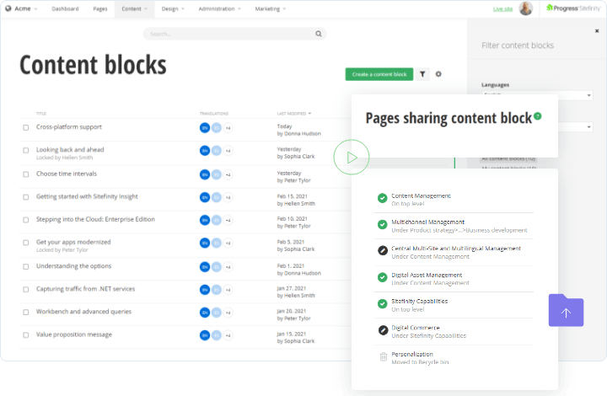The height and width of the screenshot is (396, 607).
Task: Click the filter funnel icon
Action: [422, 74]
